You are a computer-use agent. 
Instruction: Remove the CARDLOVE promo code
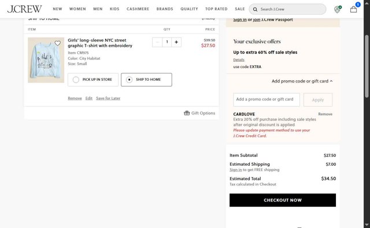point(325,114)
